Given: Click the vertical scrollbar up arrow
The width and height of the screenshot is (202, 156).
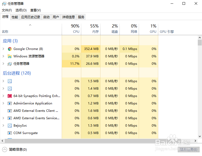Looking at the screenshot, I should [200, 38].
